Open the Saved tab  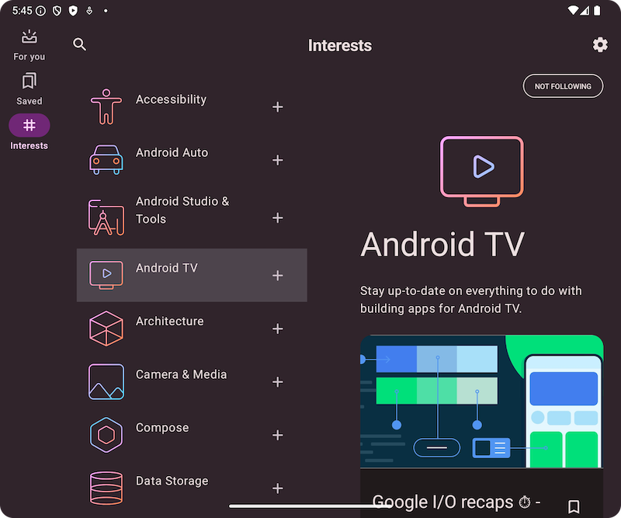(x=29, y=89)
